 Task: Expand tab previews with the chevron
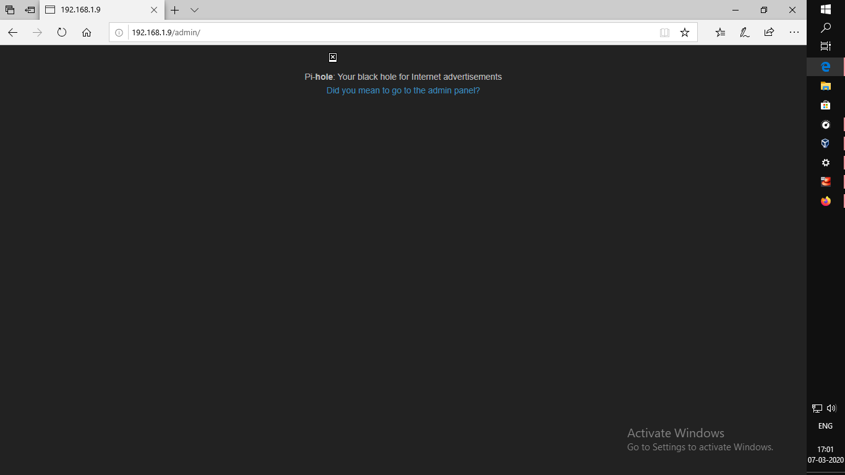click(x=194, y=10)
